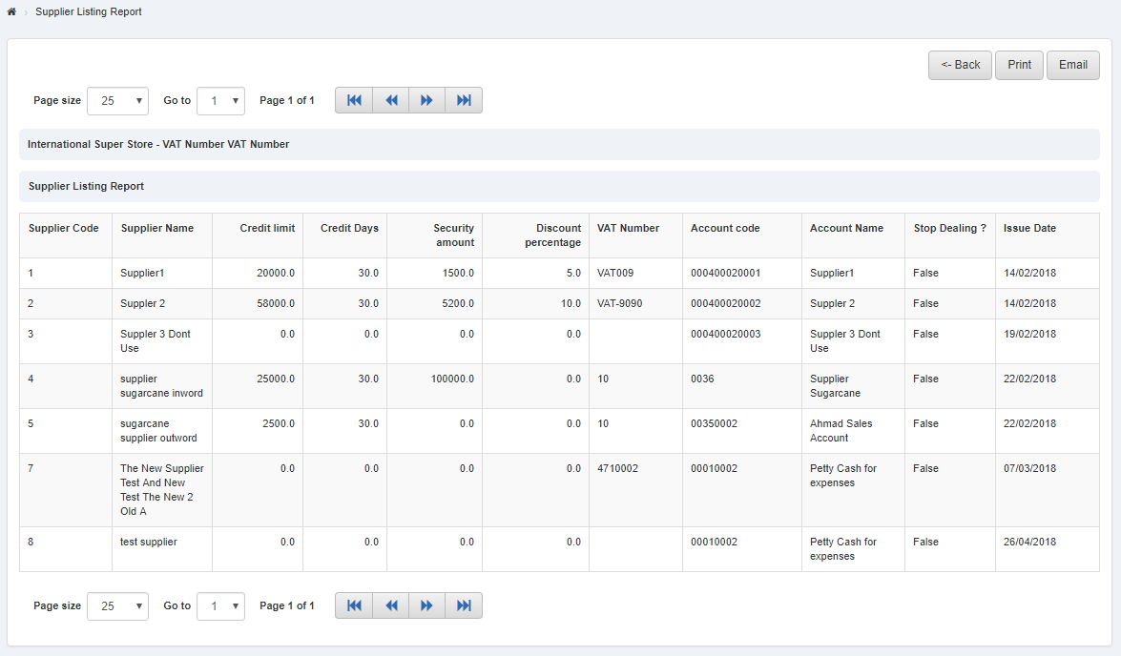Screen dimensions: 1121x656
Task: Click the Email button
Action: click(1072, 65)
